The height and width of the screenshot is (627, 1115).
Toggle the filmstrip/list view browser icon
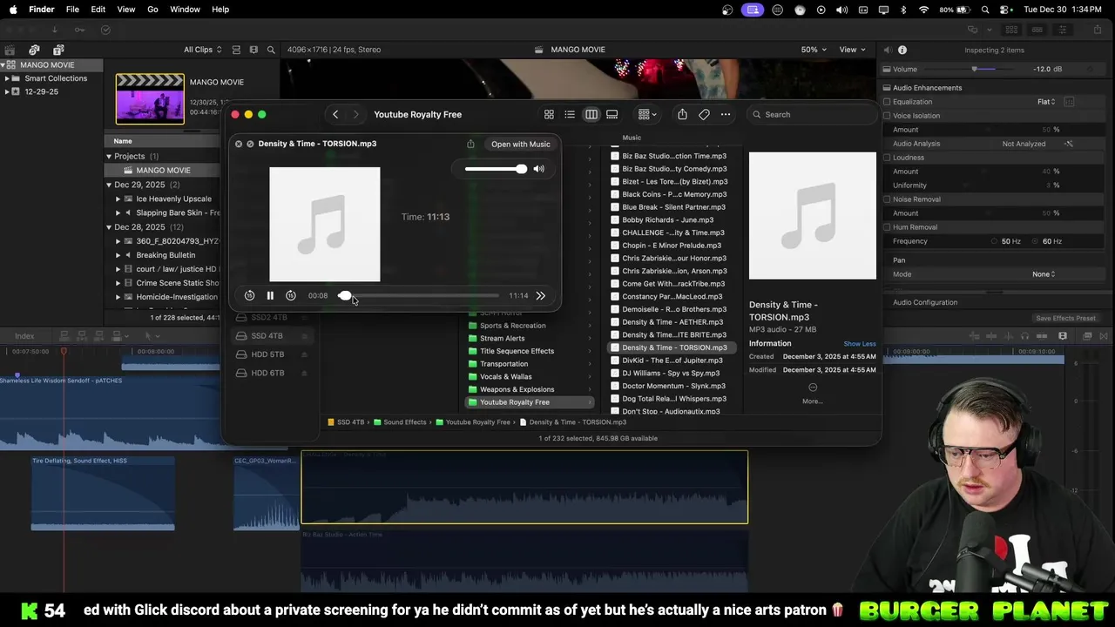tap(253, 50)
